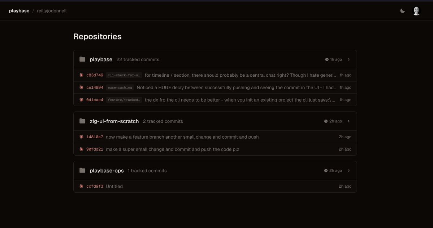Select commit hash 0d1cae4
The width and height of the screenshot is (433, 228).
(x=94, y=99)
